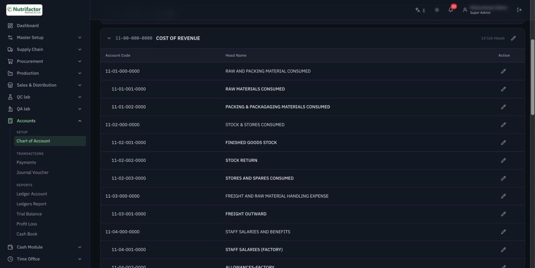
Task: Expand Master Setup menu chevron
Action: pos(80,37)
